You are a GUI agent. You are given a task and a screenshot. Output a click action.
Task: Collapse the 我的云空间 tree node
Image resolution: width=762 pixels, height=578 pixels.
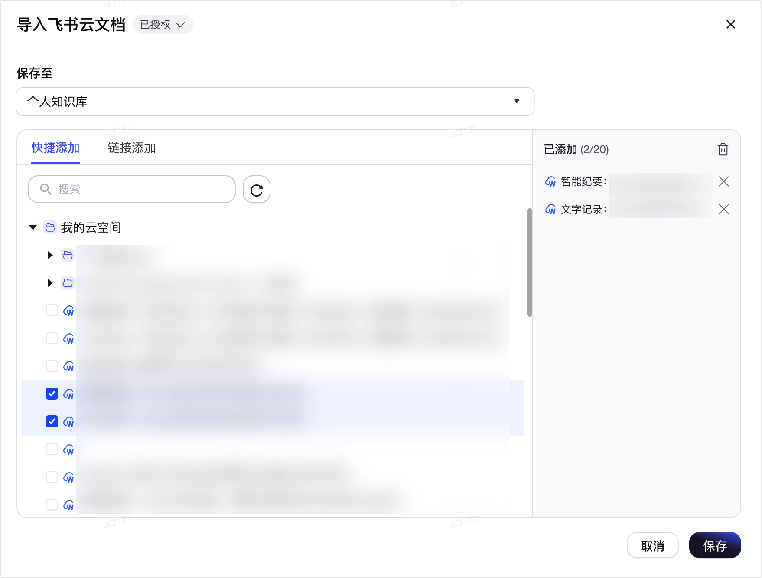pyautogui.click(x=33, y=227)
